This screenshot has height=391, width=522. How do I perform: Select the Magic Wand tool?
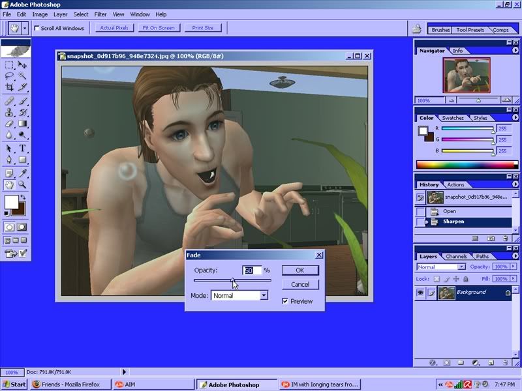pyautogui.click(x=22, y=76)
